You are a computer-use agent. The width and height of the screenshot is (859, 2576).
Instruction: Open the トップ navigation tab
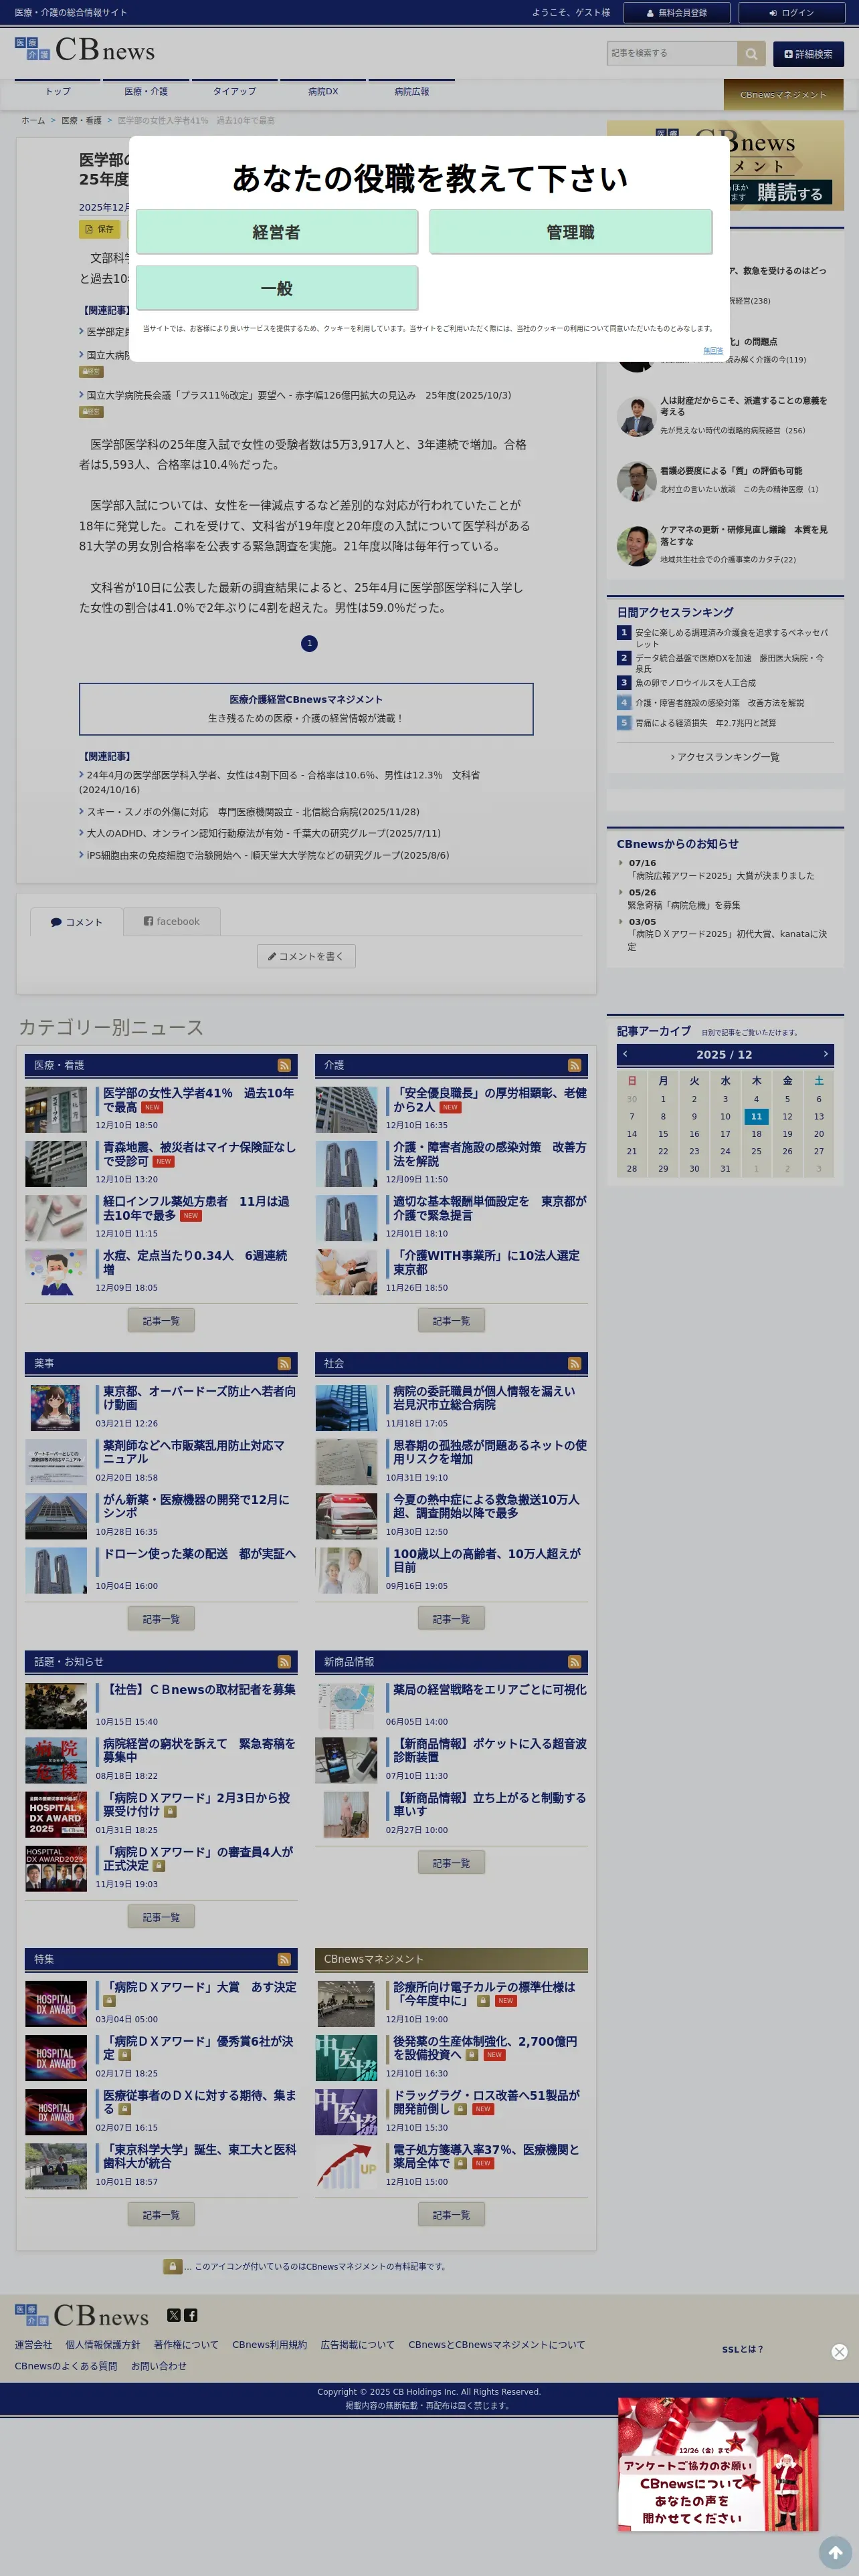tap(58, 92)
